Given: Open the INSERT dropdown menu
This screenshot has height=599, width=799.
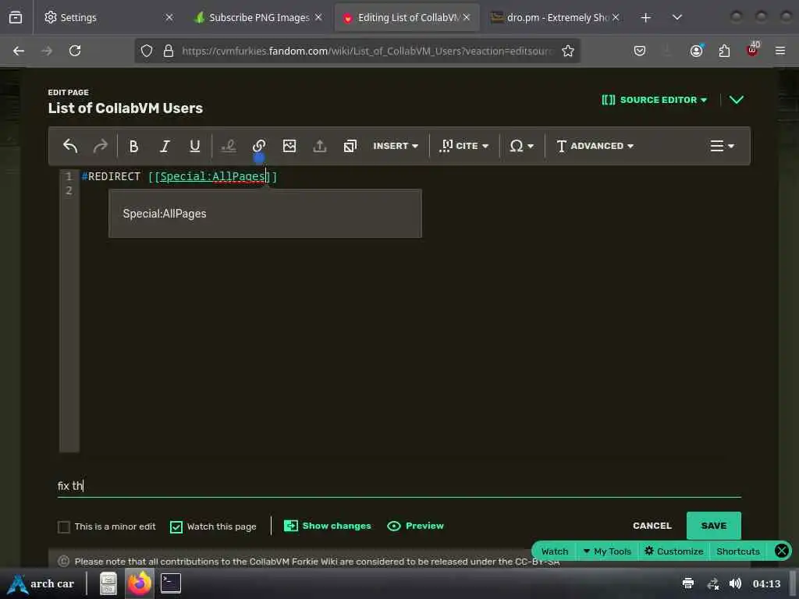Looking at the screenshot, I should [396, 146].
